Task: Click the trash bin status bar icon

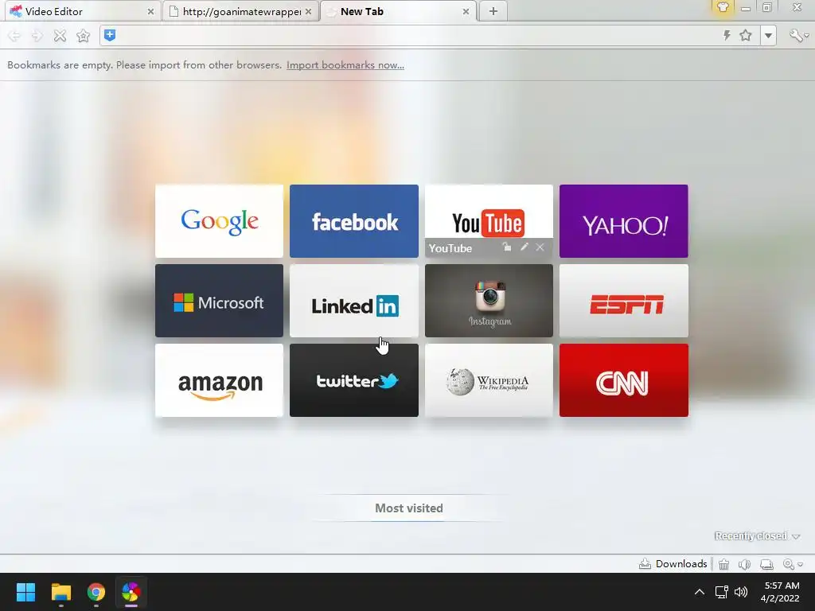Action: pyautogui.click(x=723, y=564)
